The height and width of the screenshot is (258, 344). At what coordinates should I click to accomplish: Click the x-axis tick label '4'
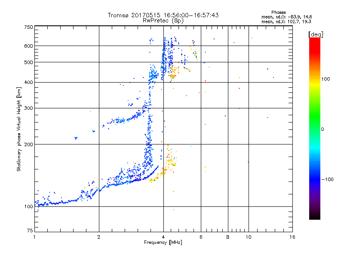163,237
